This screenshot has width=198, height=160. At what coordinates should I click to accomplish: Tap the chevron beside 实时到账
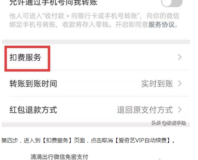point(180,83)
